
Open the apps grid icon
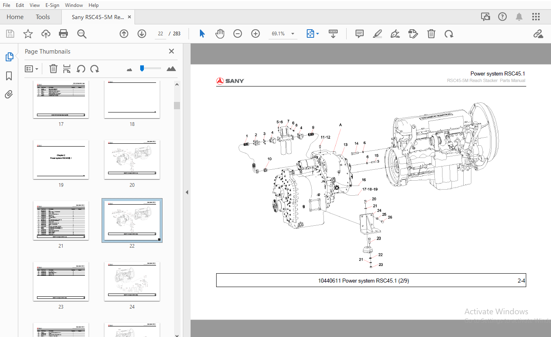(x=536, y=17)
